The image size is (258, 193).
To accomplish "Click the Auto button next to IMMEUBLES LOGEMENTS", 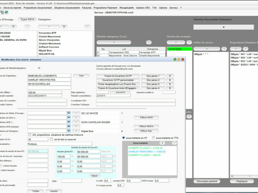I will click(81, 76).
